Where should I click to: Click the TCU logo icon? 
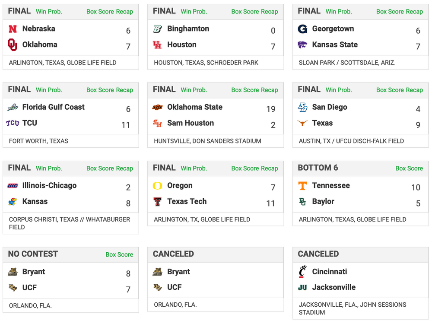coord(13,123)
